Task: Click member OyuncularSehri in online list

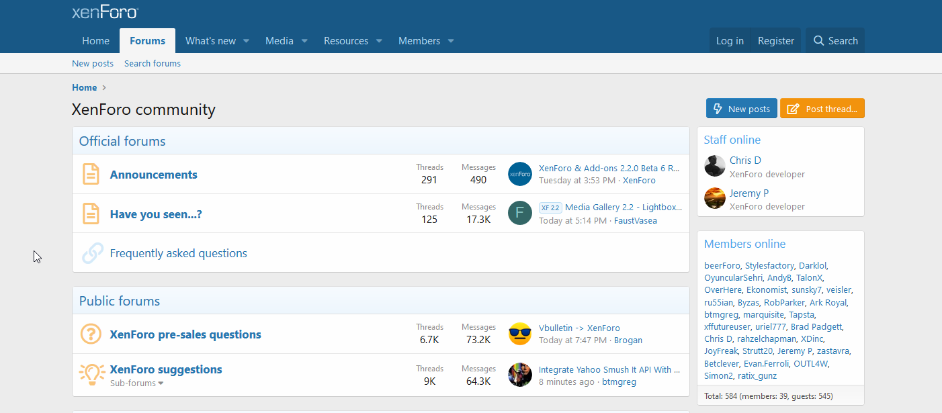Action: coord(733,277)
